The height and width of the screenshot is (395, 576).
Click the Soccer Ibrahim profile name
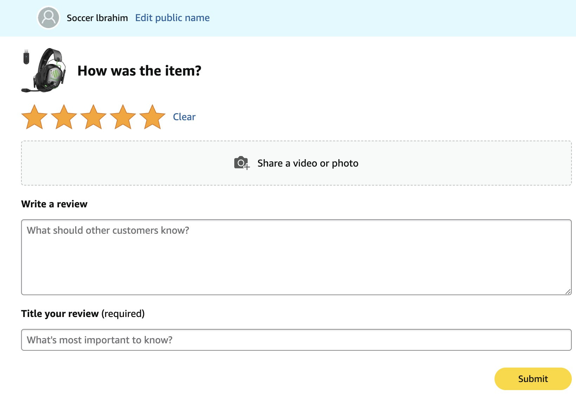tap(97, 18)
